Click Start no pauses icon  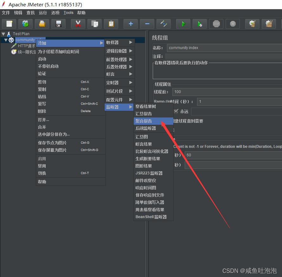(x=200, y=24)
